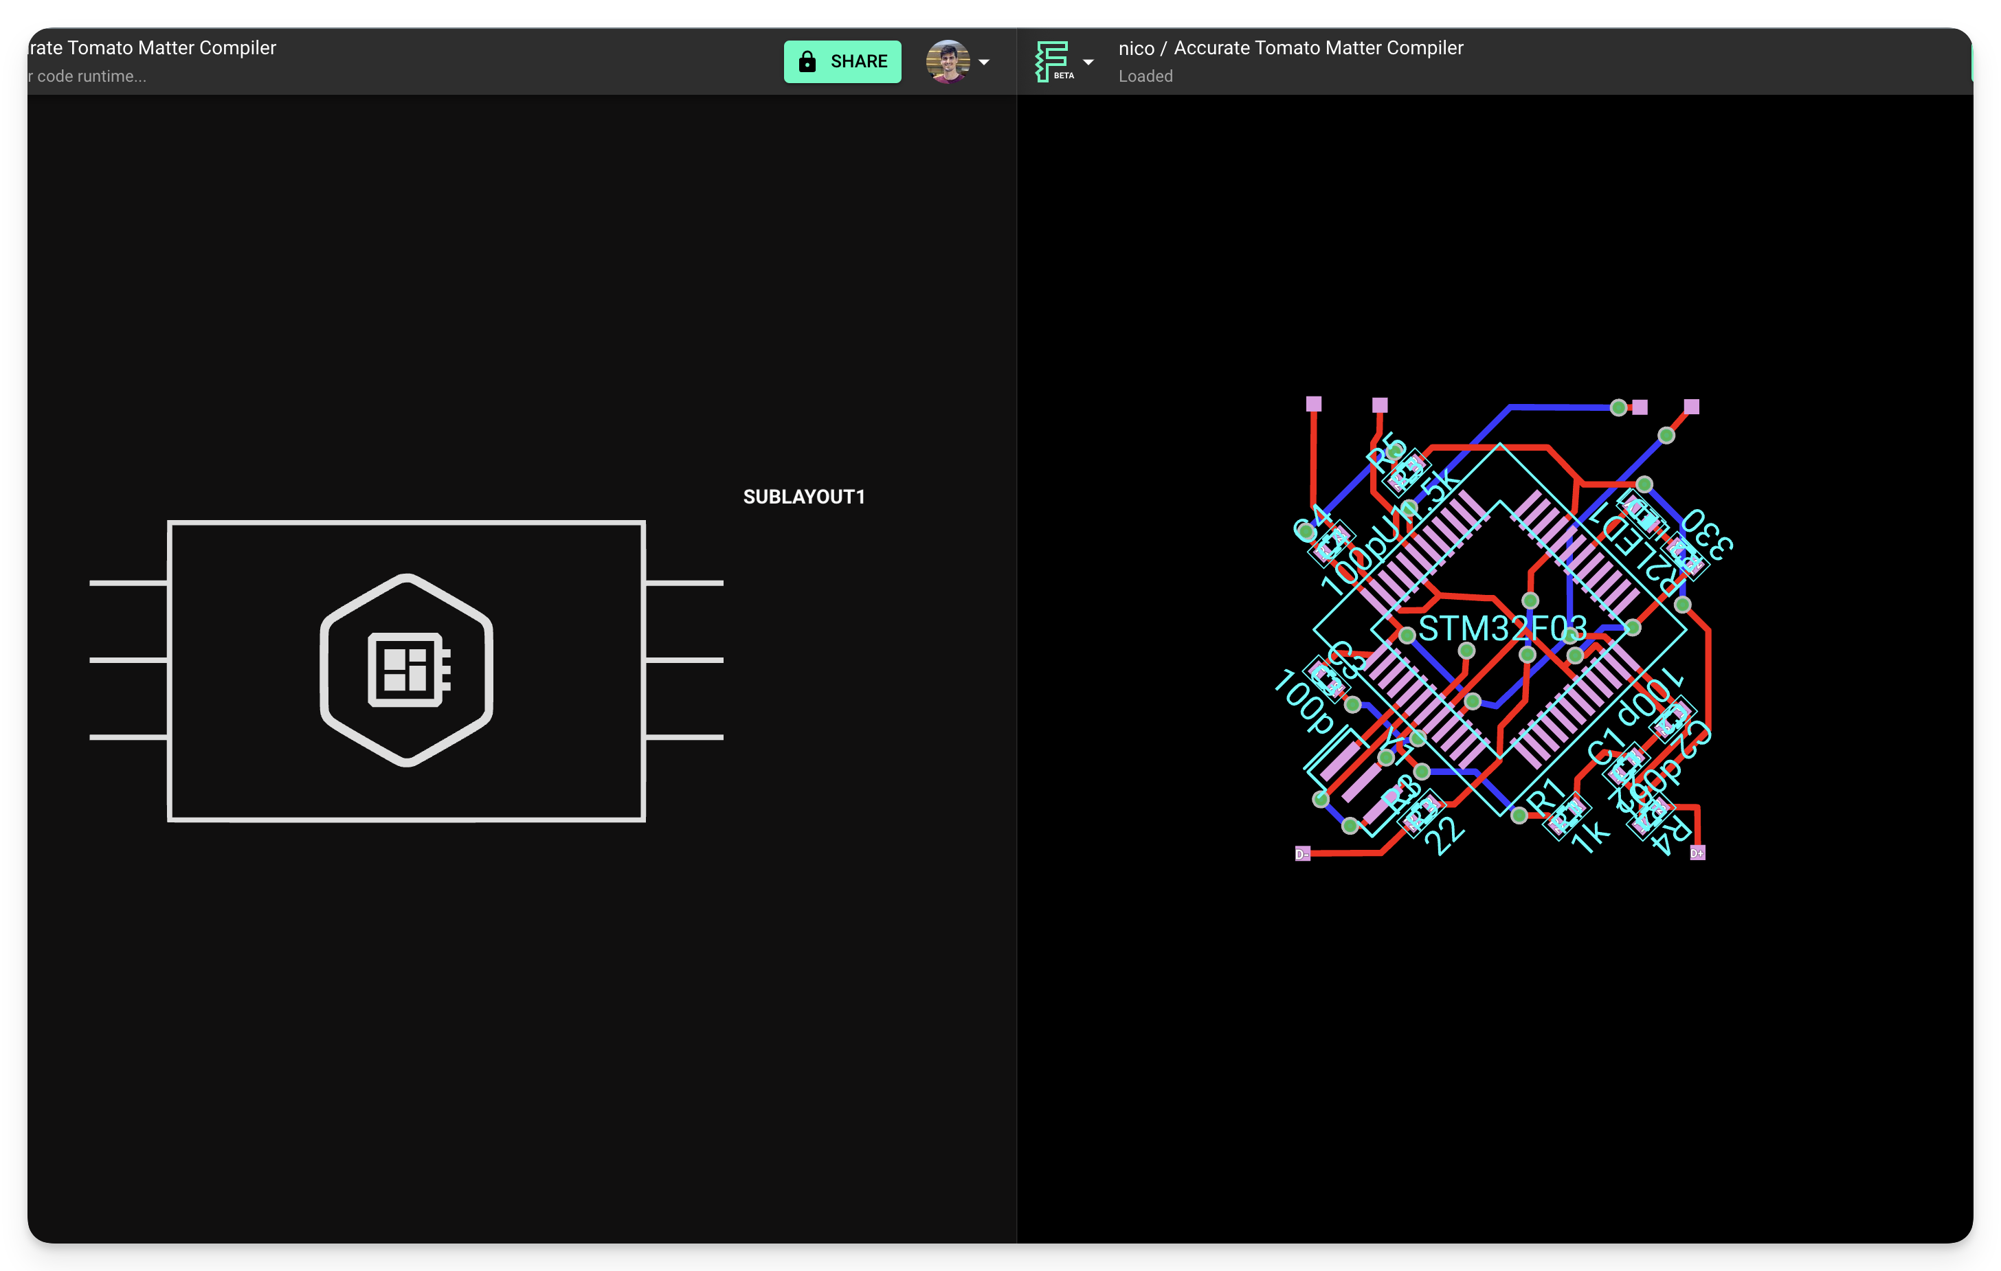Expand the dropdown arrow beside Flux logo

1088,63
